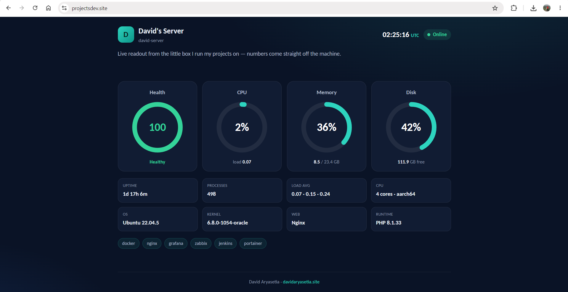Click the Processes value 498
The height and width of the screenshot is (292, 568).
(211, 194)
